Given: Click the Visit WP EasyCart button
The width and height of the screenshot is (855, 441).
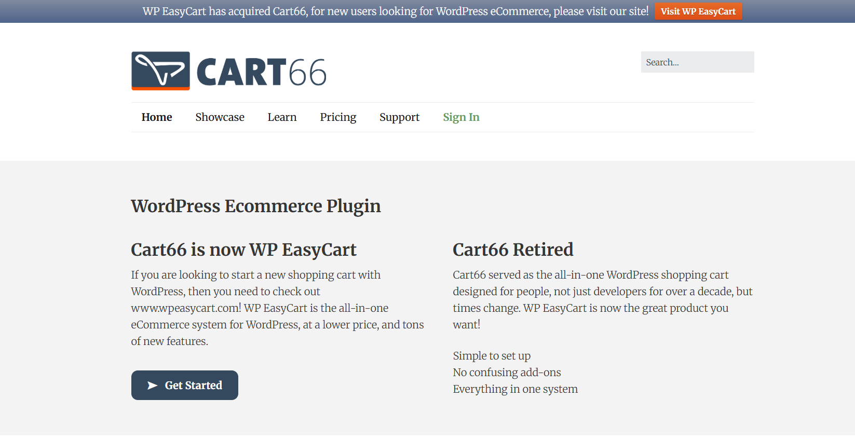Looking at the screenshot, I should click(698, 11).
